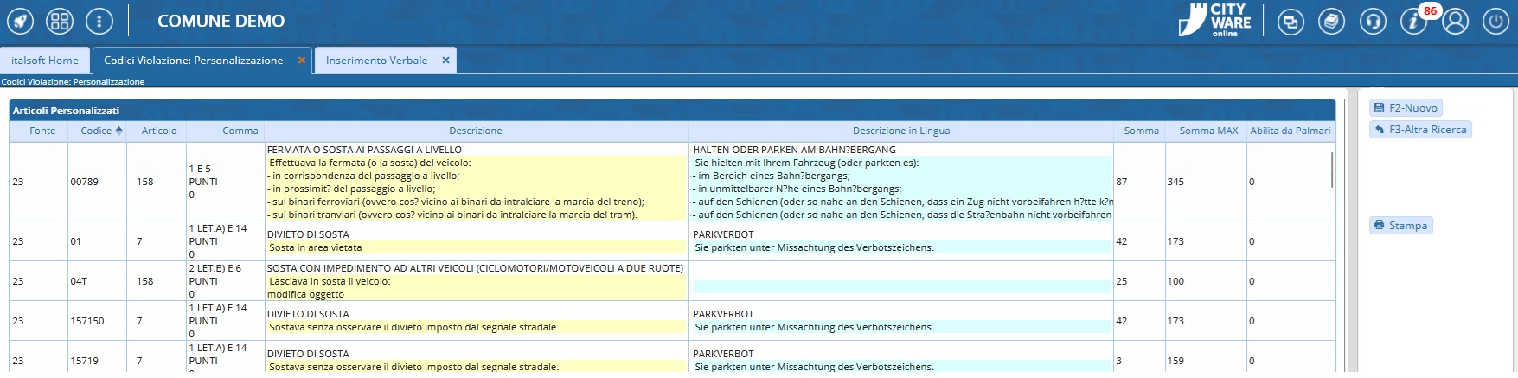The image size is (1518, 378).
Task: Open the applications grid menu icon
Action: (60, 21)
